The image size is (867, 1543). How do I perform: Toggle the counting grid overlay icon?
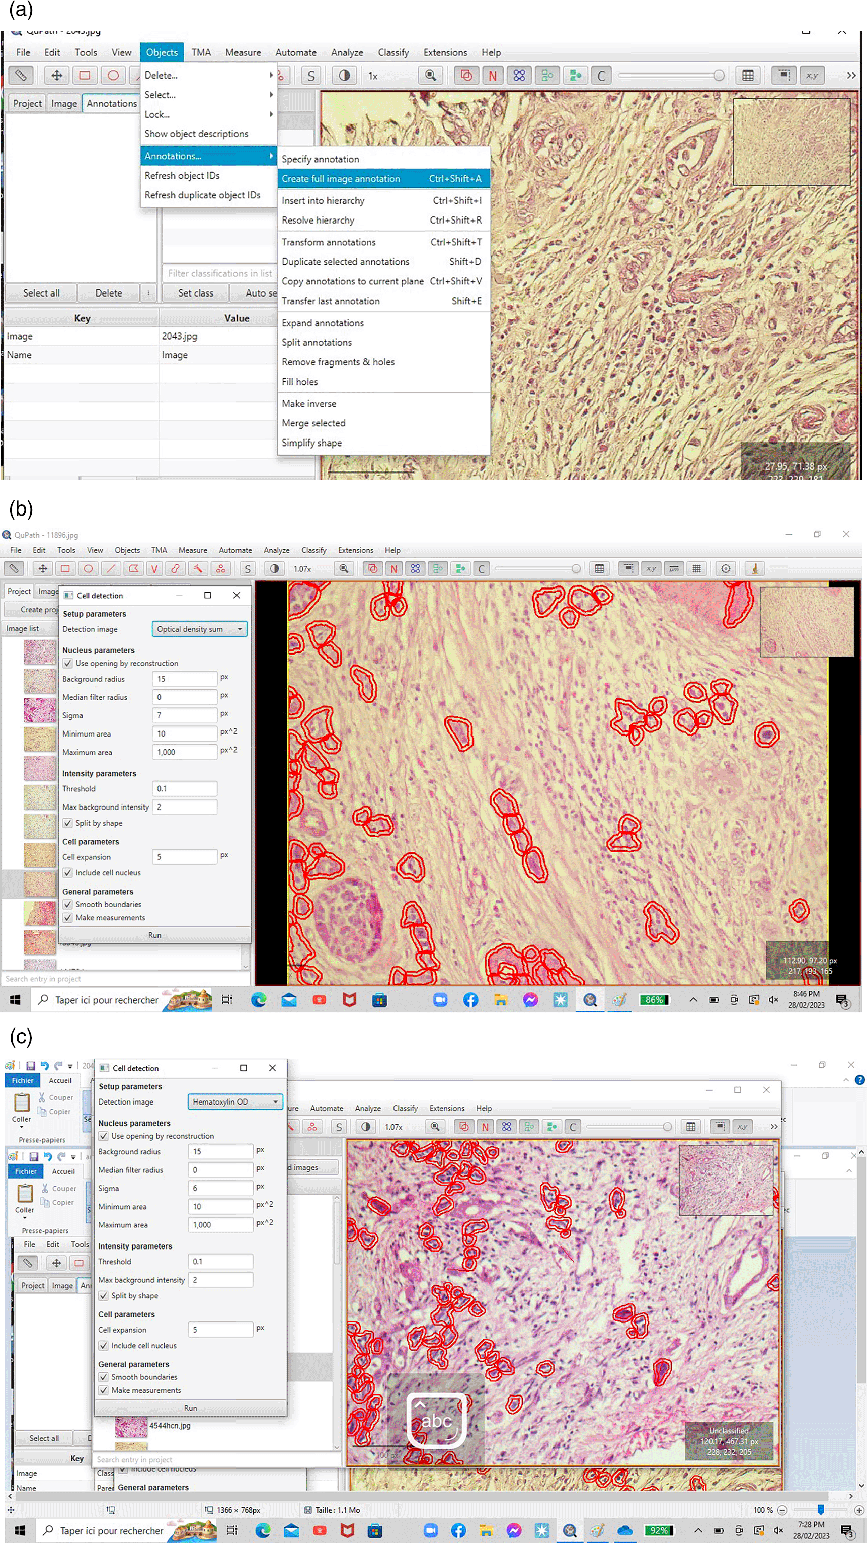697,568
